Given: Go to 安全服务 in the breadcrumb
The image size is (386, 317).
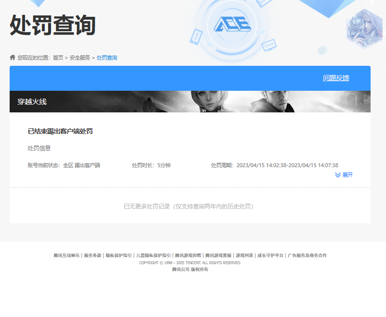Looking at the screenshot, I should click(x=80, y=58).
